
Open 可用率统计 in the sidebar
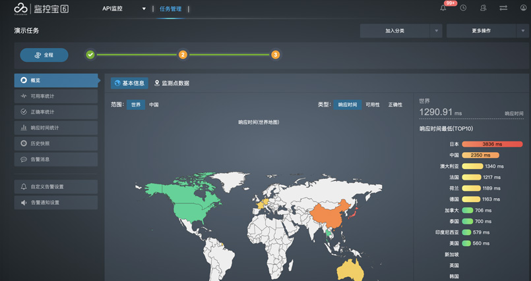pyautogui.click(x=56, y=96)
